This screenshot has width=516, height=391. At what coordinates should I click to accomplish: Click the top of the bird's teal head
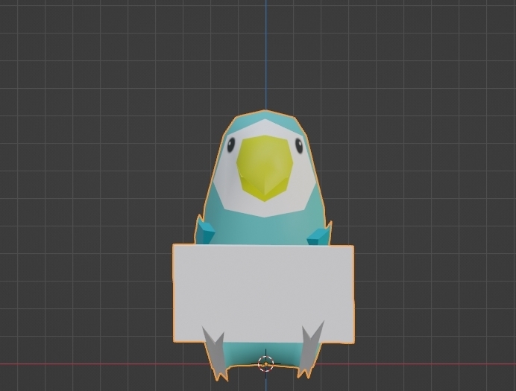pyautogui.click(x=265, y=115)
